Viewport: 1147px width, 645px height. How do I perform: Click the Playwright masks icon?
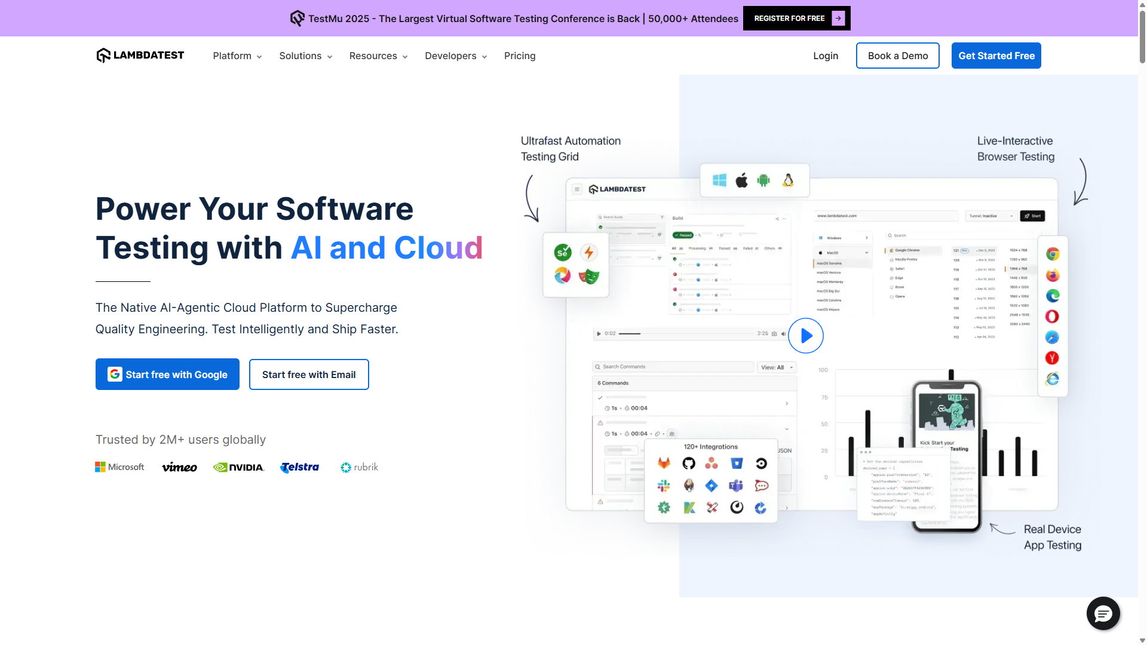click(589, 276)
